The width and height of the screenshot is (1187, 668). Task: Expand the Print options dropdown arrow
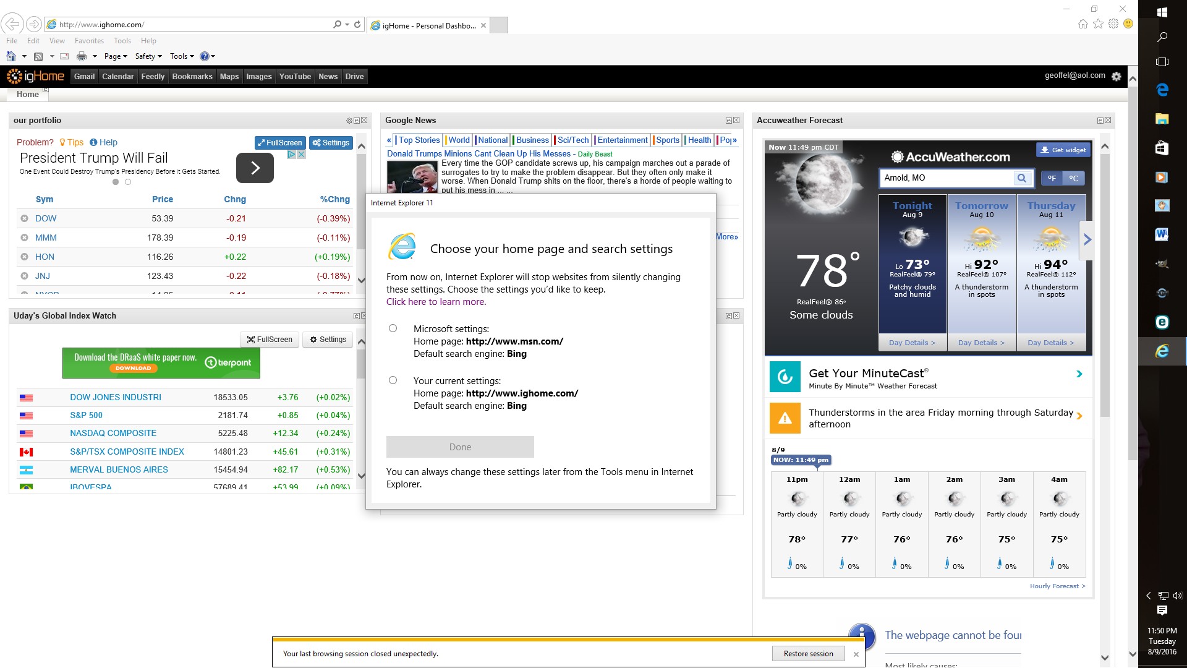click(x=95, y=56)
